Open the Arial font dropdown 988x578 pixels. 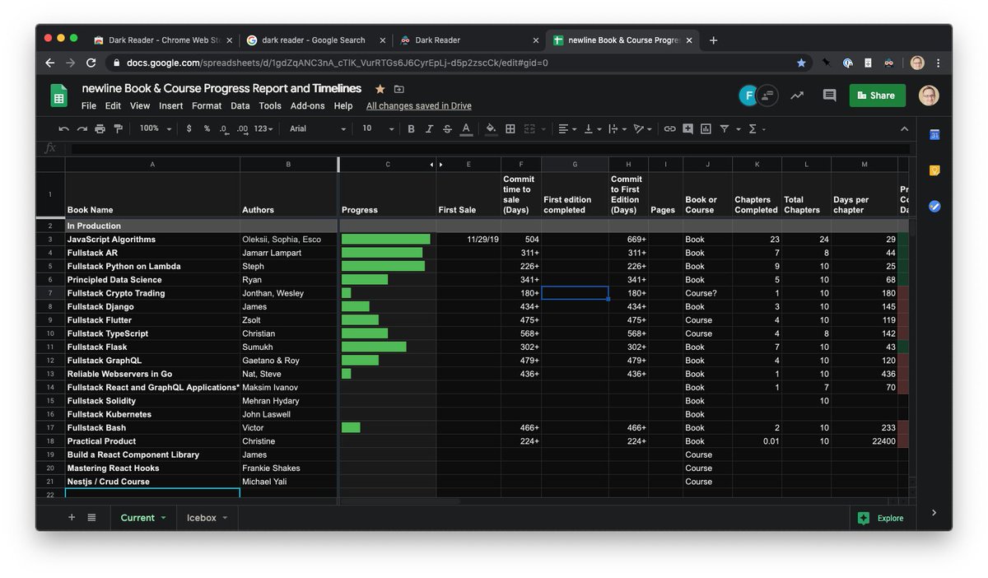[317, 128]
